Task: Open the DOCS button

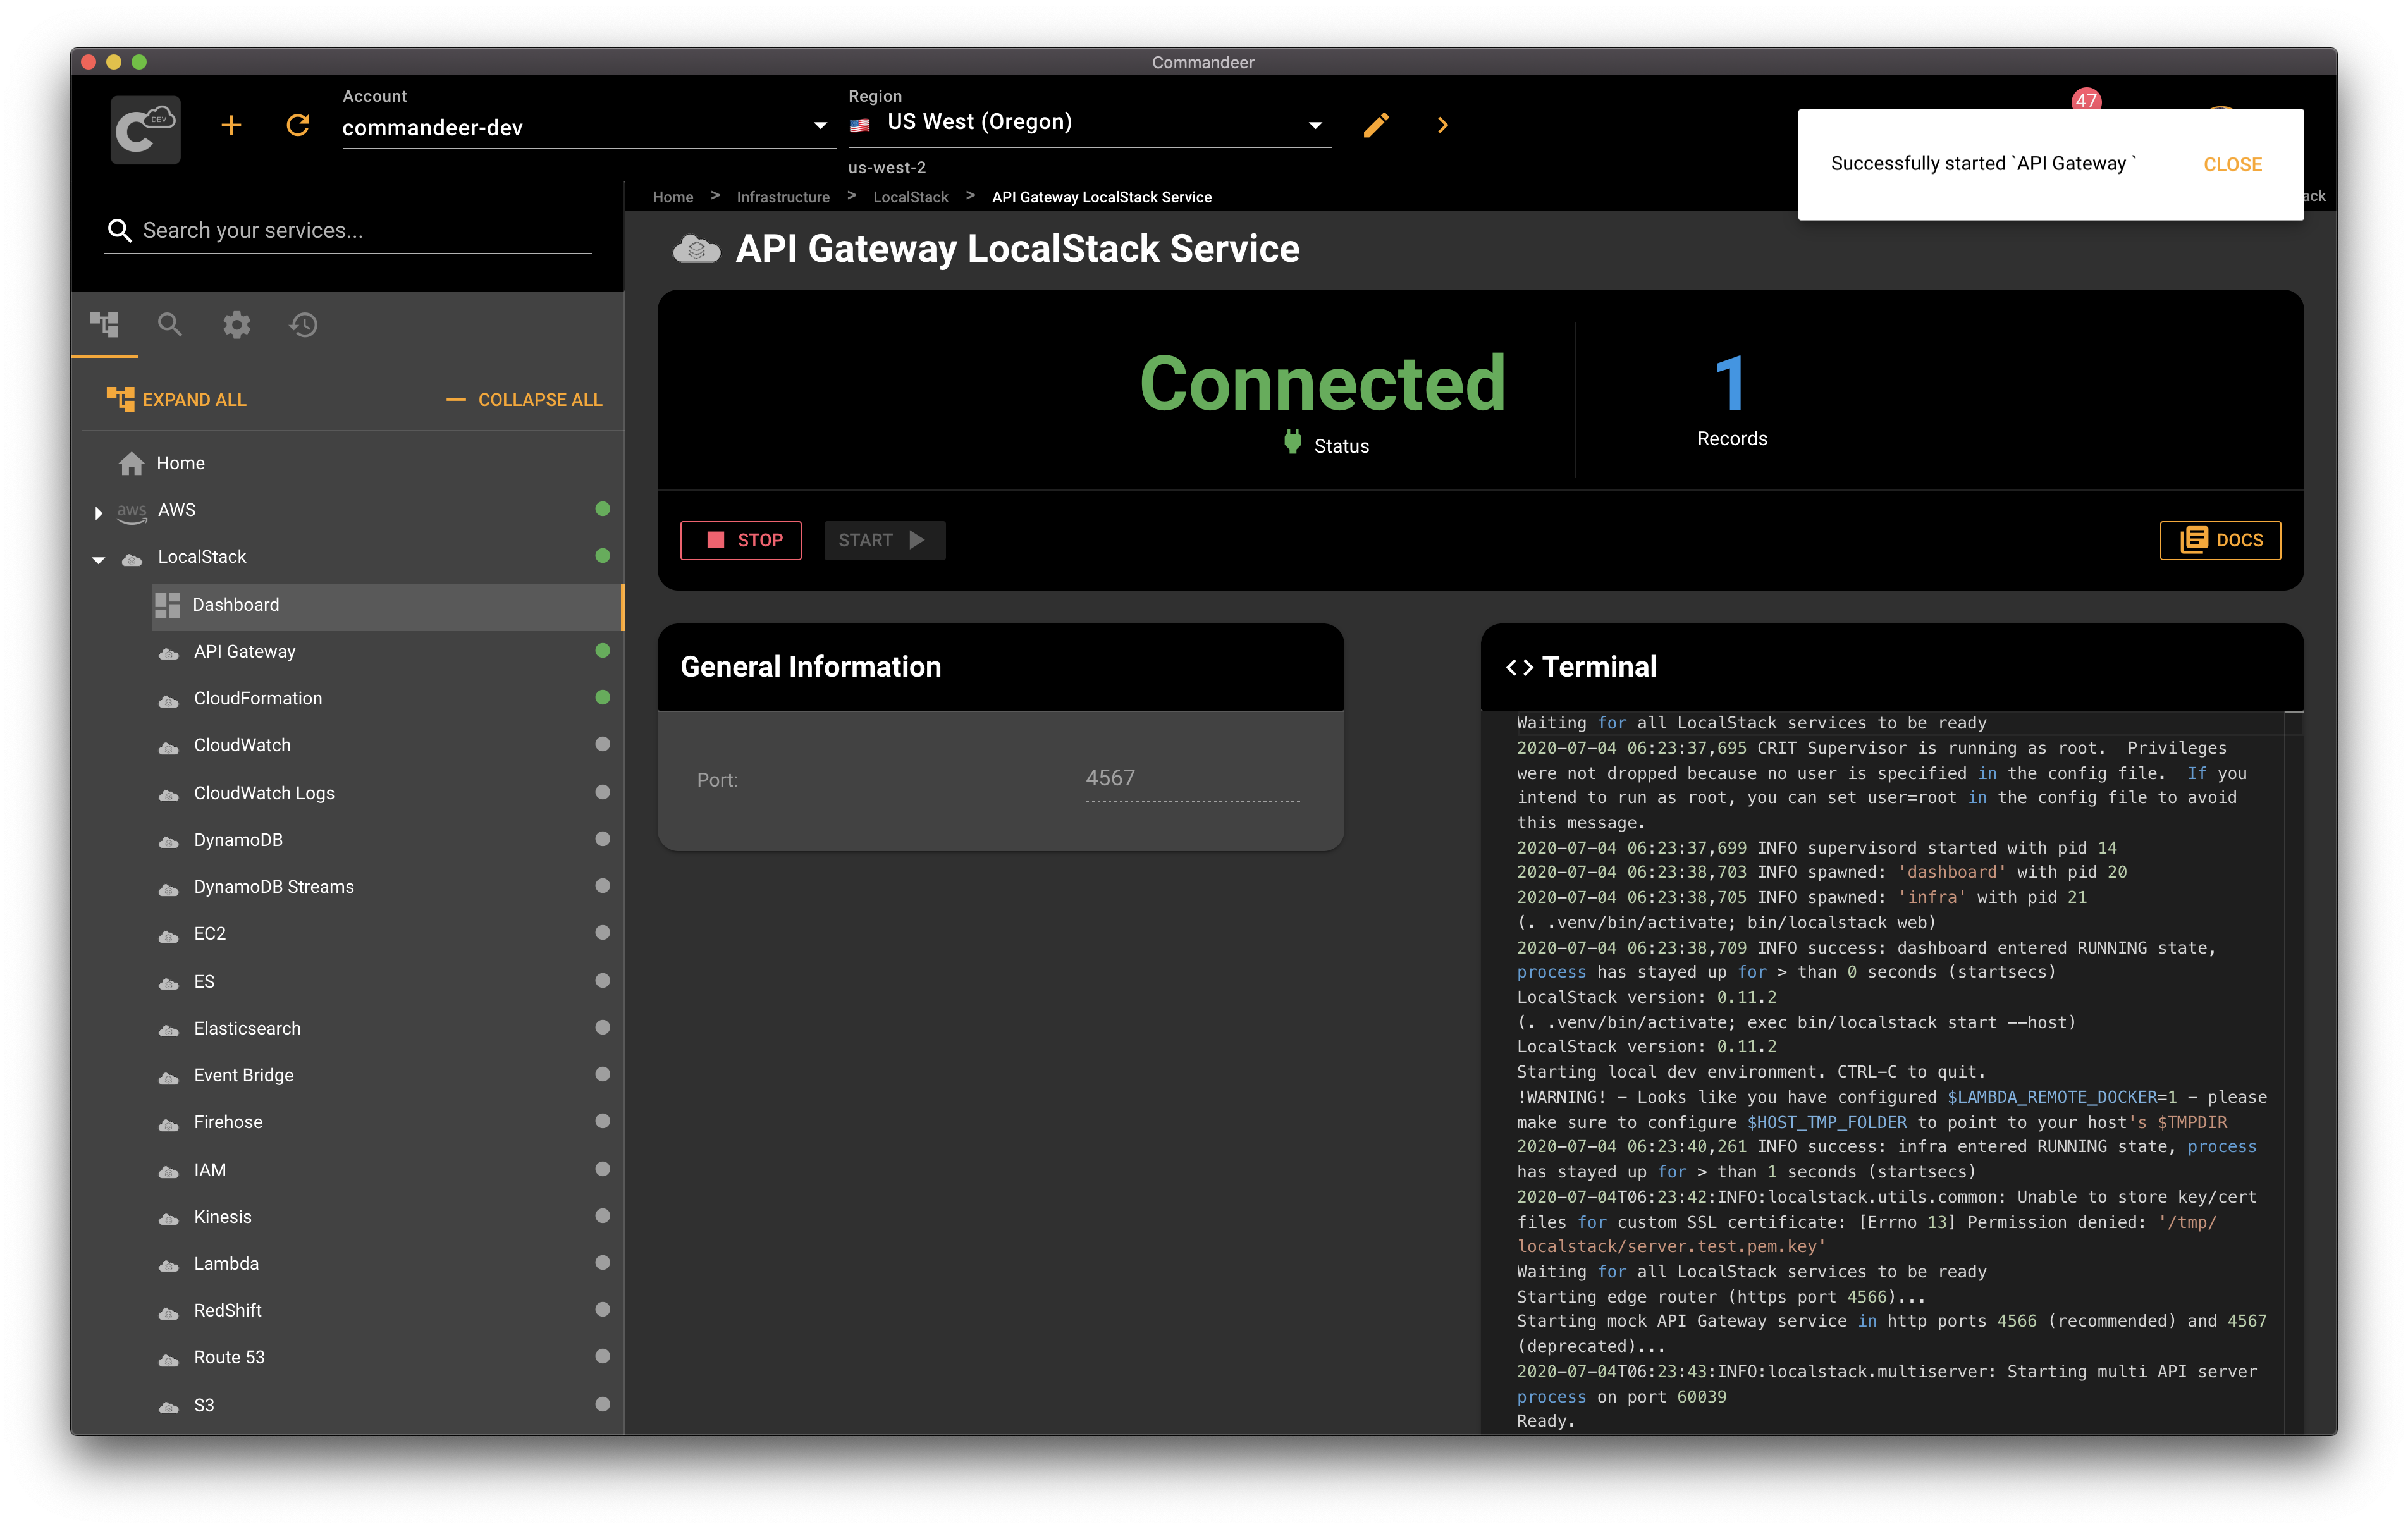Action: coord(2219,540)
